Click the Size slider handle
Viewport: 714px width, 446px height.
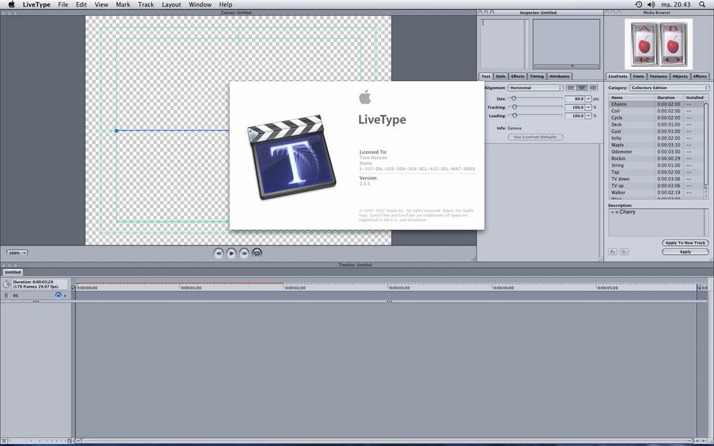513,98
